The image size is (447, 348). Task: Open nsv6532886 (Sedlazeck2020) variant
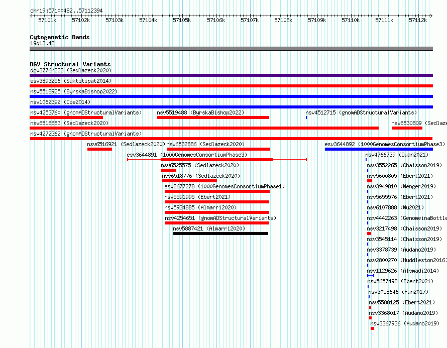point(205,144)
